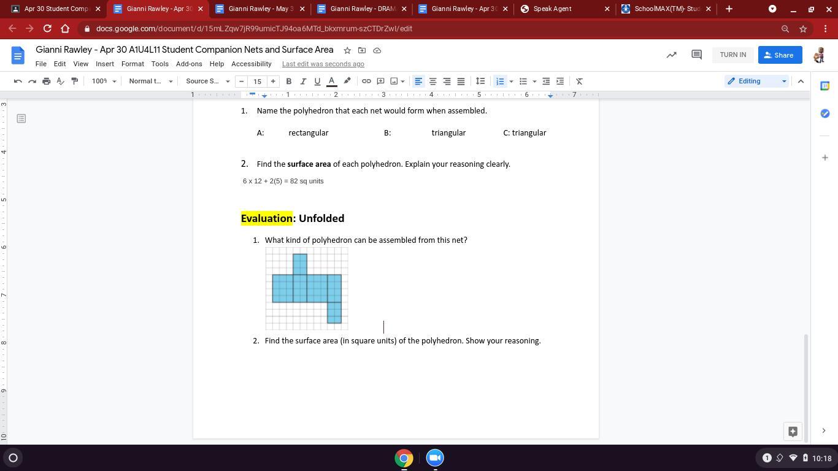This screenshot has height=471, width=838.
Task: Expand numbered list style options
Action: click(511, 81)
